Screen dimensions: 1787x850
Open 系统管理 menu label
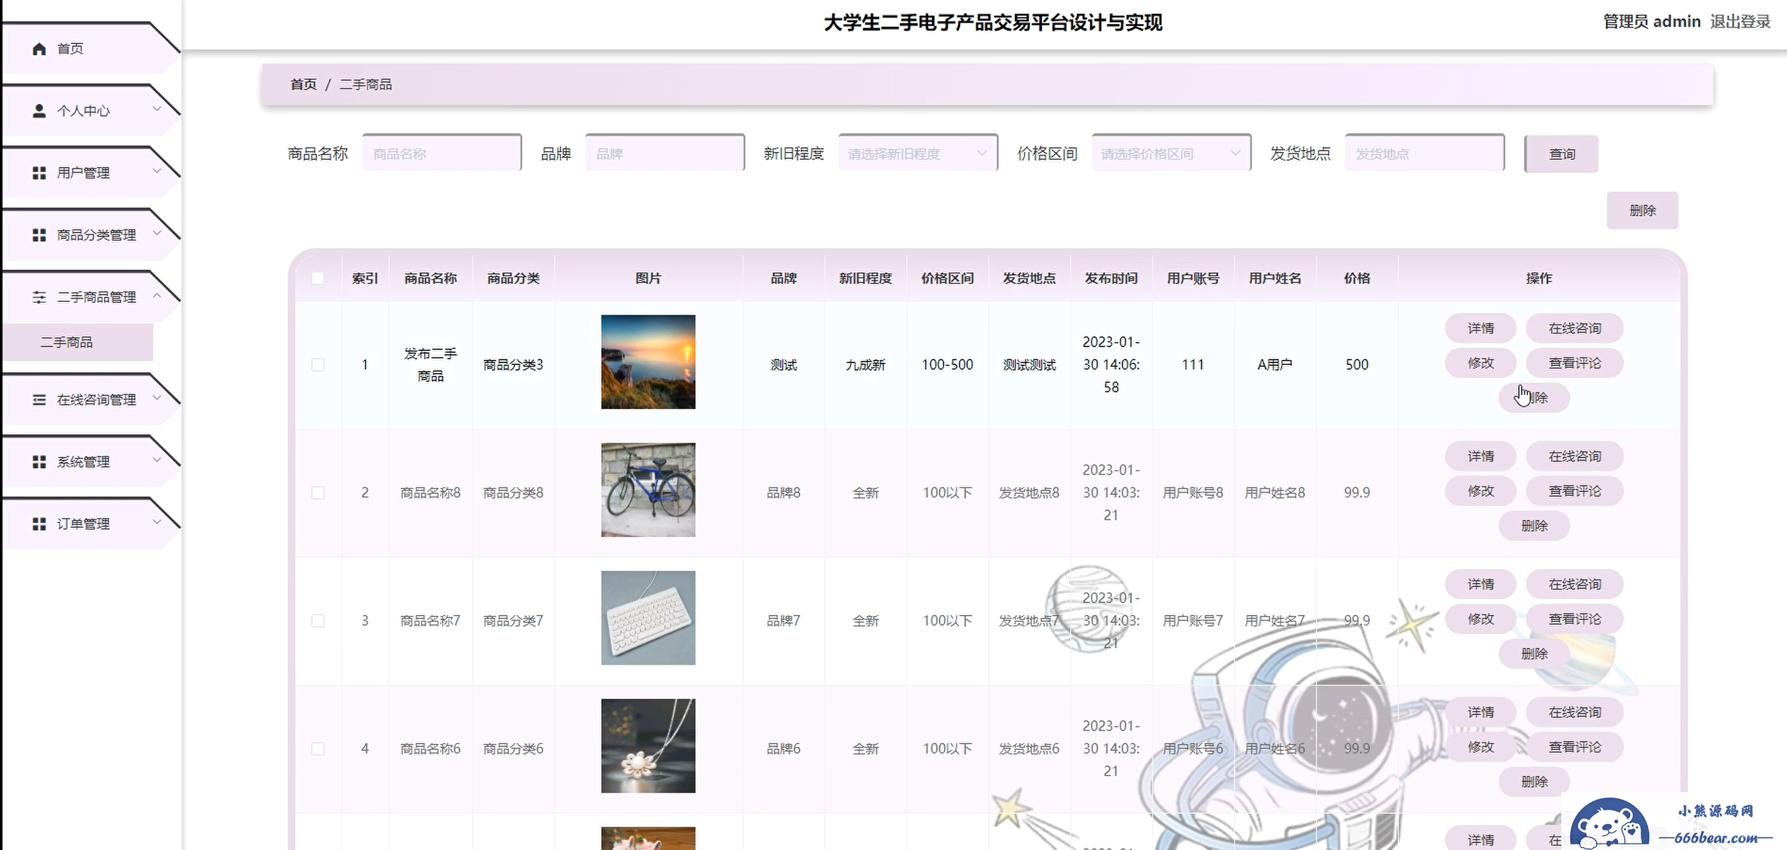pos(83,462)
